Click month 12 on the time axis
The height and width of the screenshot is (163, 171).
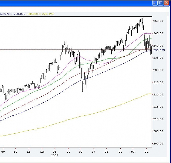point(42,152)
